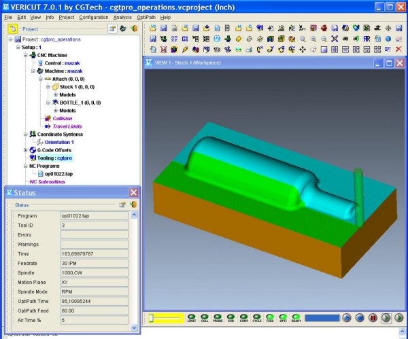Click the Fit view icon with crossed arrows
The image size is (408, 339).
[335, 39]
